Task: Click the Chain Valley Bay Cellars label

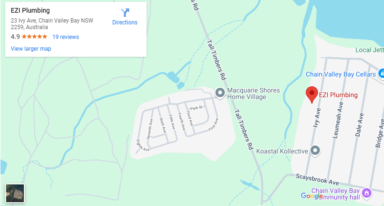Action: (x=340, y=74)
